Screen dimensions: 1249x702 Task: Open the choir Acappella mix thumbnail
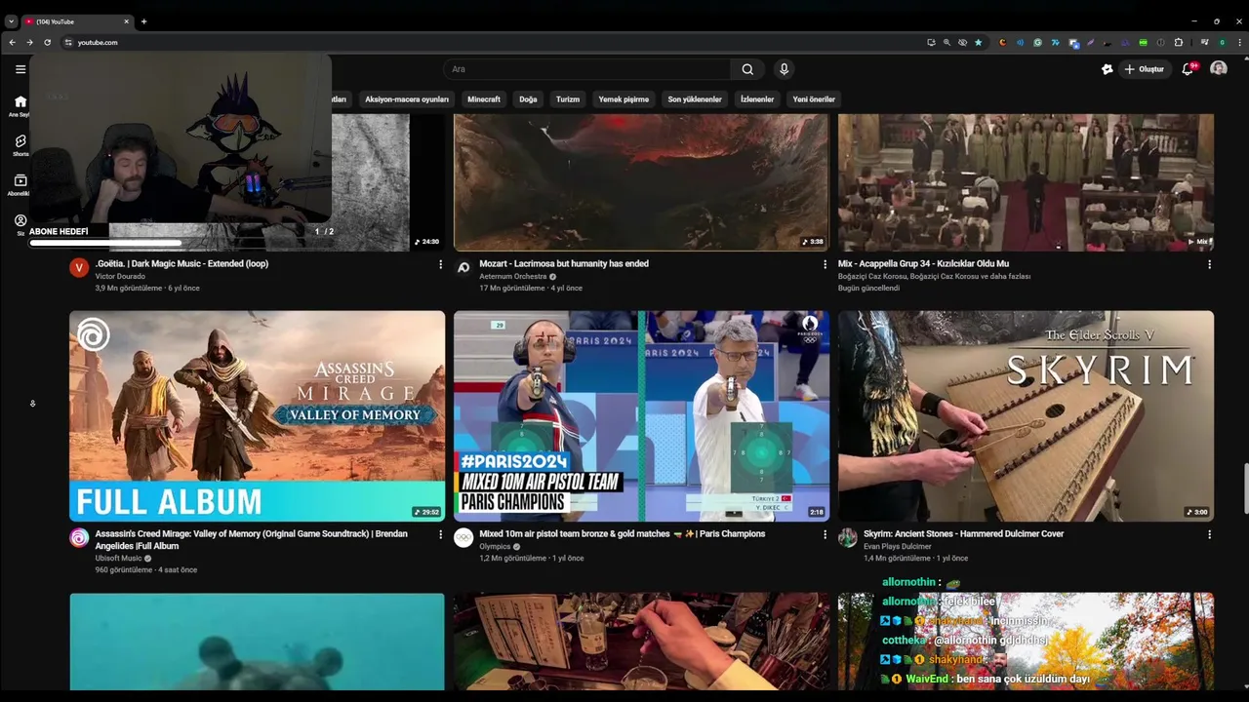pos(1026,182)
